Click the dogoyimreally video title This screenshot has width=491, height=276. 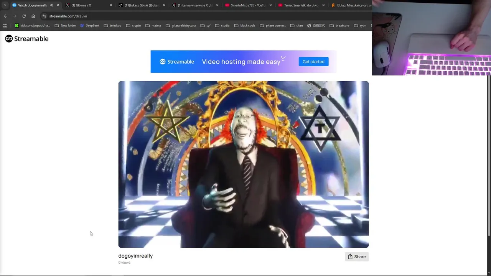coord(135,256)
